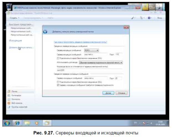This screenshot has width=172, height=138.
Task: Click the back arrow in the account dialog
Action: tap(45, 32)
